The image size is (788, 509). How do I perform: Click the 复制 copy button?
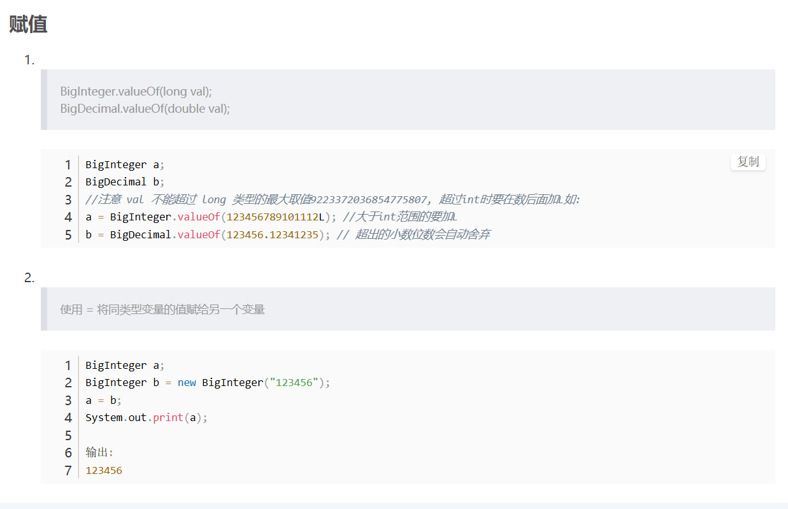click(x=748, y=162)
